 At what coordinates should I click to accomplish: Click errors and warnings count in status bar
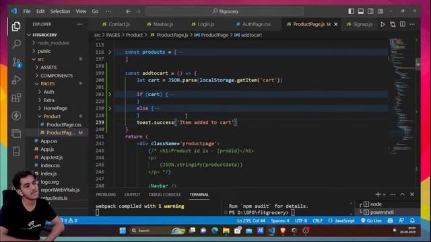pyautogui.click(x=69, y=220)
